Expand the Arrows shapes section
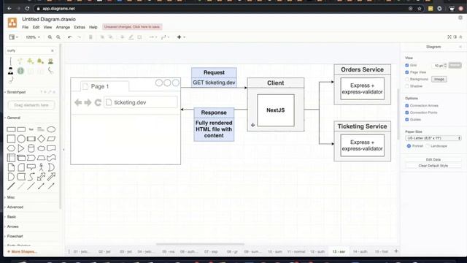The width and height of the screenshot is (467, 263). 12,226
